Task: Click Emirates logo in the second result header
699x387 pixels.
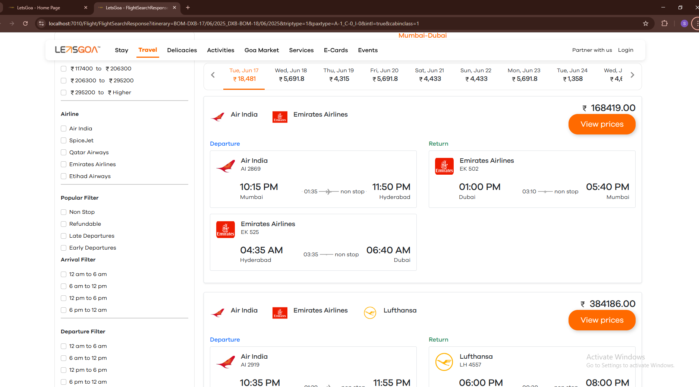Action: coord(280,313)
